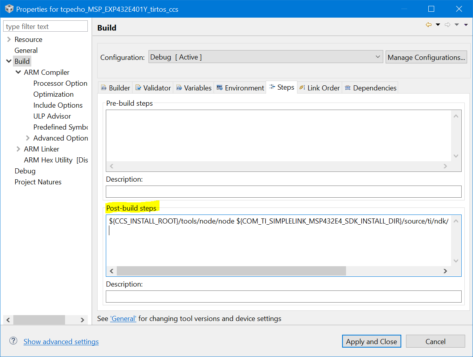The width and height of the screenshot is (473, 357).
Task: Expand the ARM Linker tree node
Action: pos(18,149)
